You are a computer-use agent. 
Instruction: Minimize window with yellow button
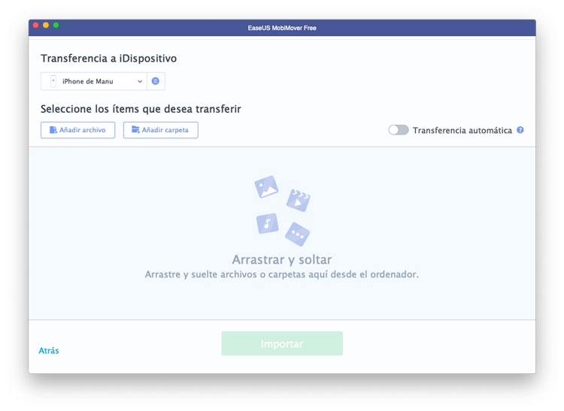[46, 25]
